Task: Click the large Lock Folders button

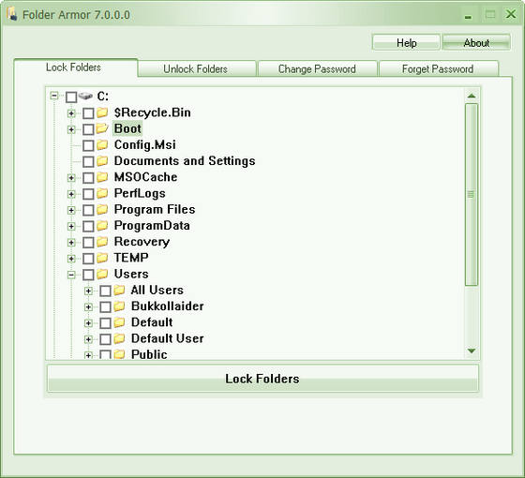Action: 262,379
